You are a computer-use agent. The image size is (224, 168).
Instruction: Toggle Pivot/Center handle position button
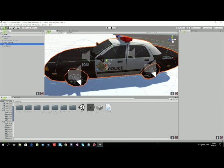tap(26, 28)
